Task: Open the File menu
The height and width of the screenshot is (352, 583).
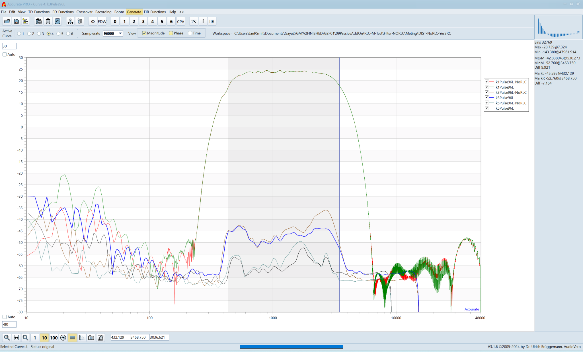Action: [4, 12]
